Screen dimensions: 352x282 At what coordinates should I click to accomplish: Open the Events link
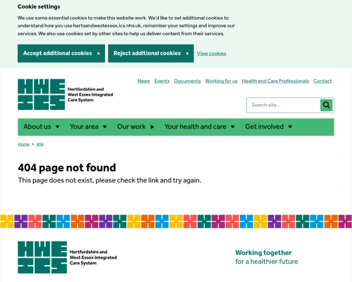[x=162, y=81]
